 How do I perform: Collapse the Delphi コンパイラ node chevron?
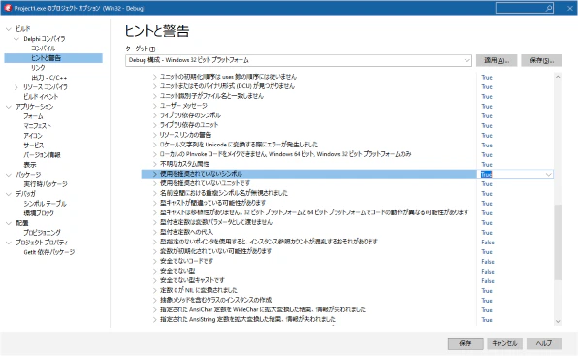[x=16, y=39]
